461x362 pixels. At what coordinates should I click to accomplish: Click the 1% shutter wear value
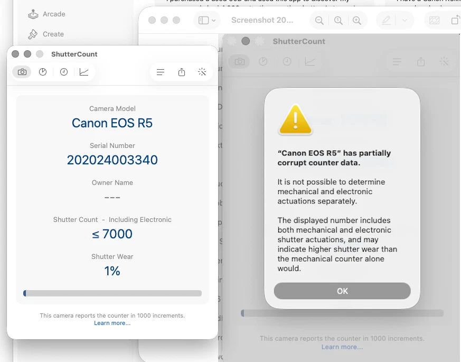coord(112,271)
